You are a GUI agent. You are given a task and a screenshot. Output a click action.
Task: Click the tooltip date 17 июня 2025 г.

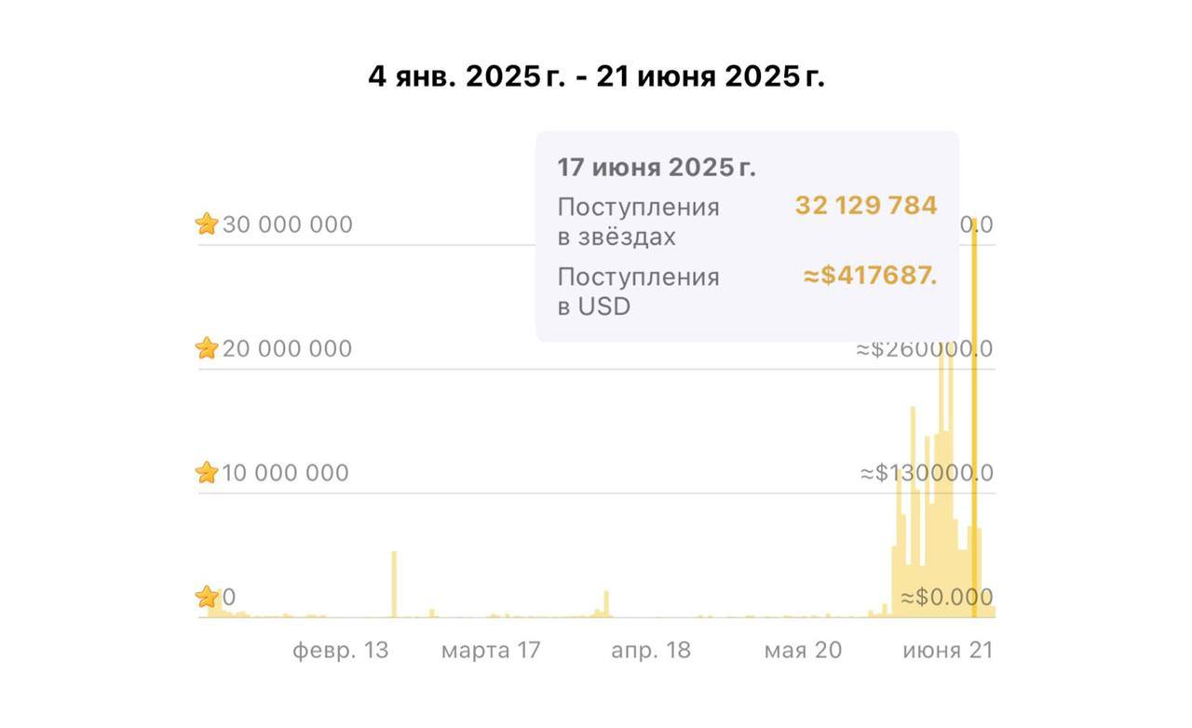(657, 168)
